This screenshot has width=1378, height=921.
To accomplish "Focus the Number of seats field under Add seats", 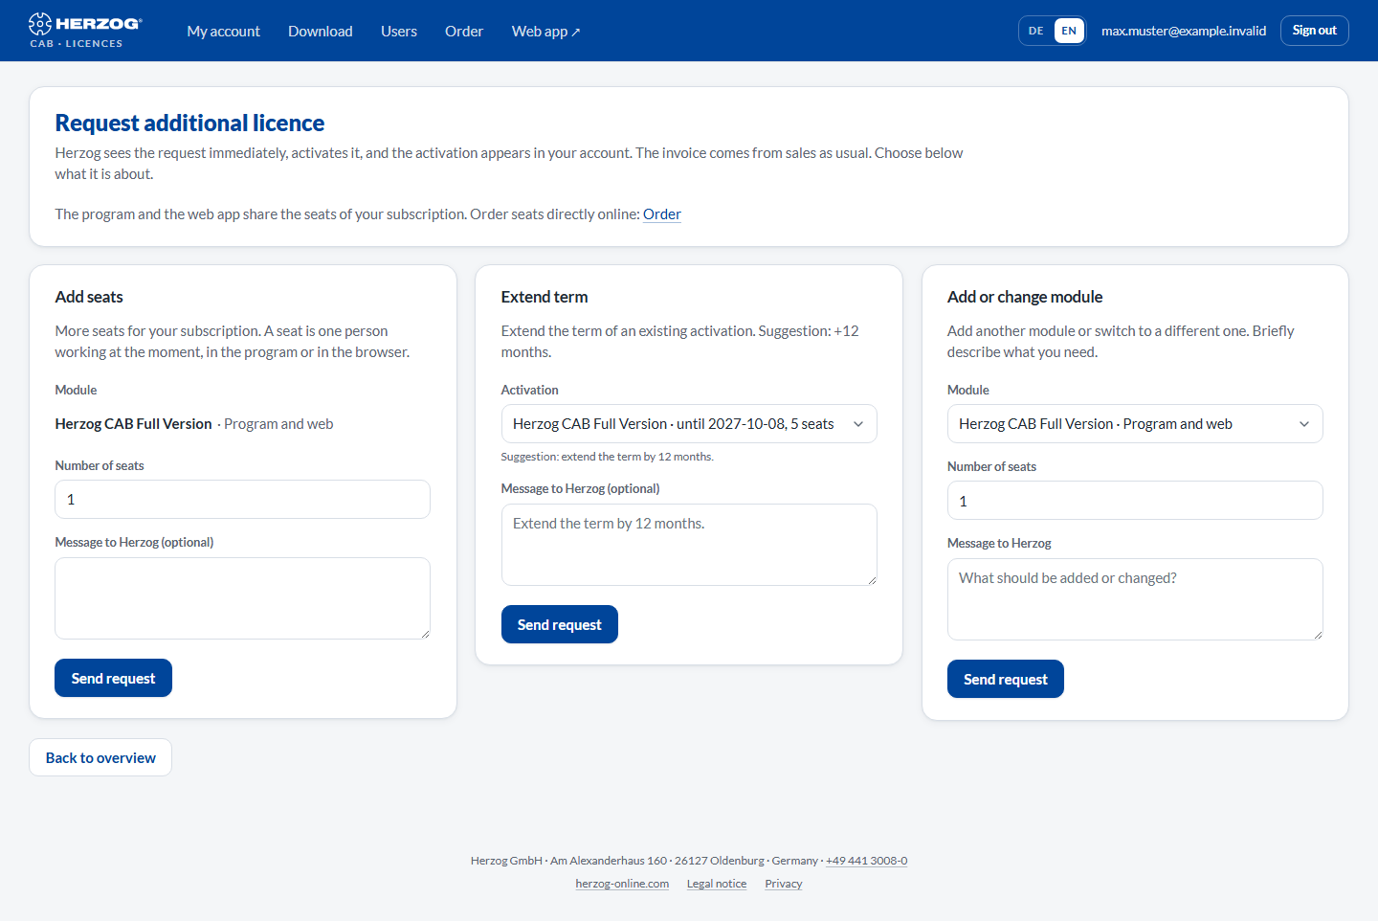I will [243, 500].
